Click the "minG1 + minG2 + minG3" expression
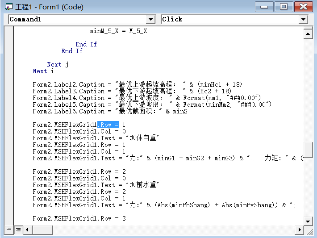The height and width of the screenshot is (238, 317). [195, 158]
